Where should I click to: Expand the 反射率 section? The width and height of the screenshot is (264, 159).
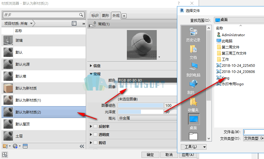[x=91, y=126]
